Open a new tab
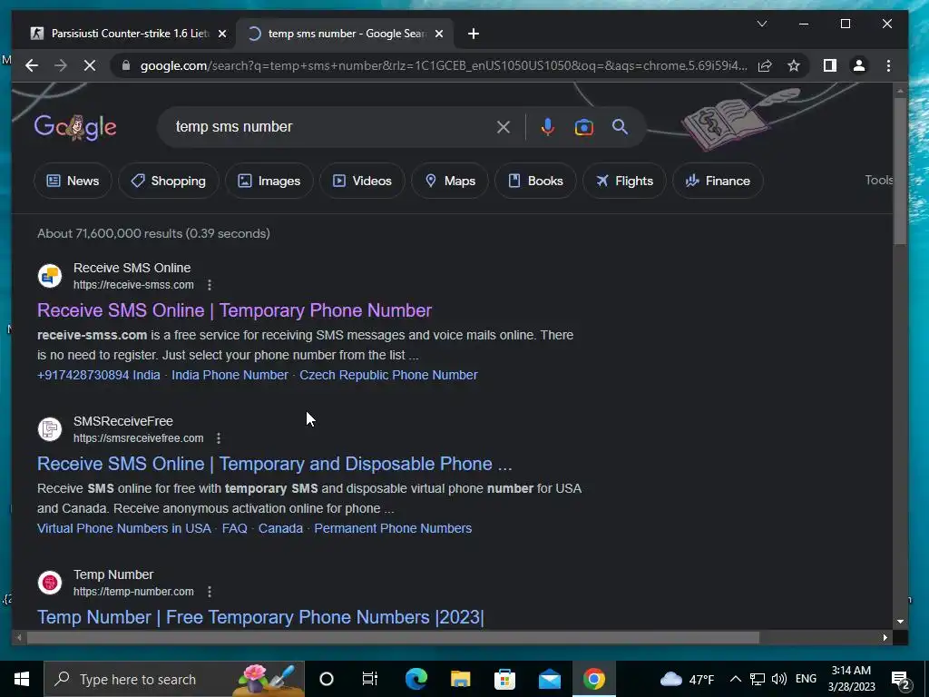 [474, 34]
